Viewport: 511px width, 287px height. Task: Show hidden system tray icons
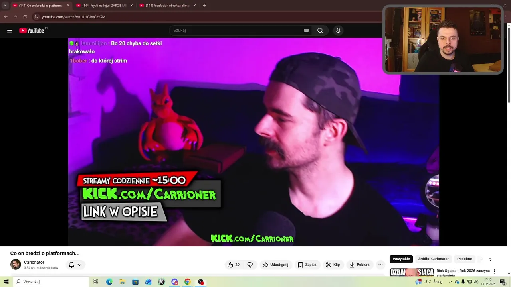(450, 282)
